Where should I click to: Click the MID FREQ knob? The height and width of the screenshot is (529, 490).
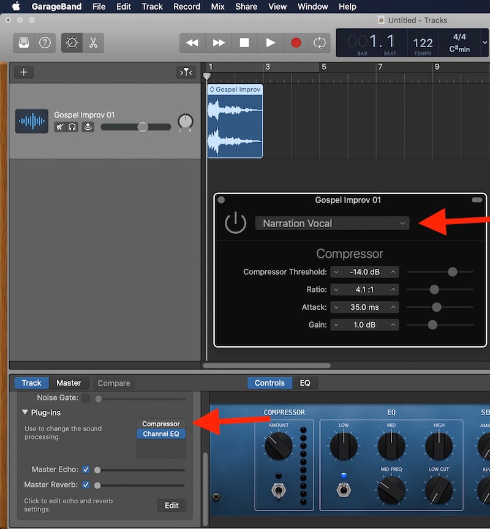[x=391, y=490]
